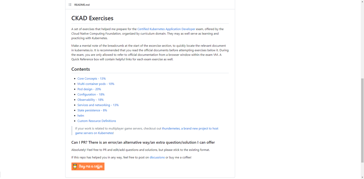The height and width of the screenshot is (179, 364).
Task: Click the Contents section heading
Action: [81, 69]
